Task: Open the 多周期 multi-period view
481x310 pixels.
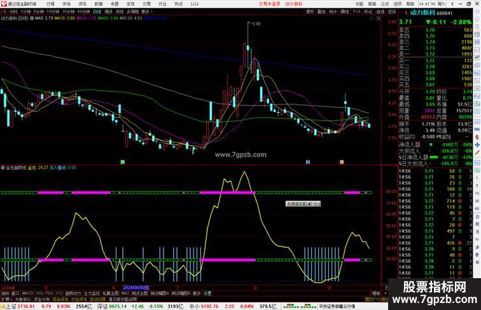Action: coord(132,11)
